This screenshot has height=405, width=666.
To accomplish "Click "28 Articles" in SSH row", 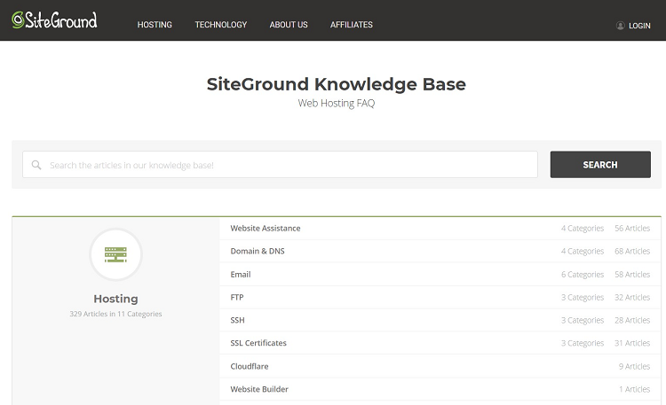I will coord(632,320).
